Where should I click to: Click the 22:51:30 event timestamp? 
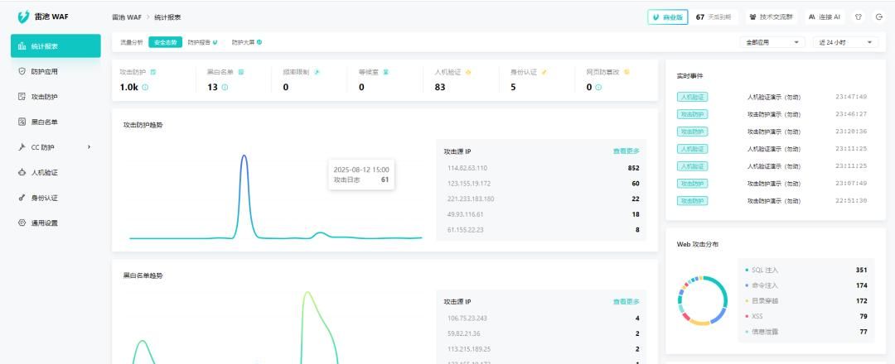click(850, 201)
